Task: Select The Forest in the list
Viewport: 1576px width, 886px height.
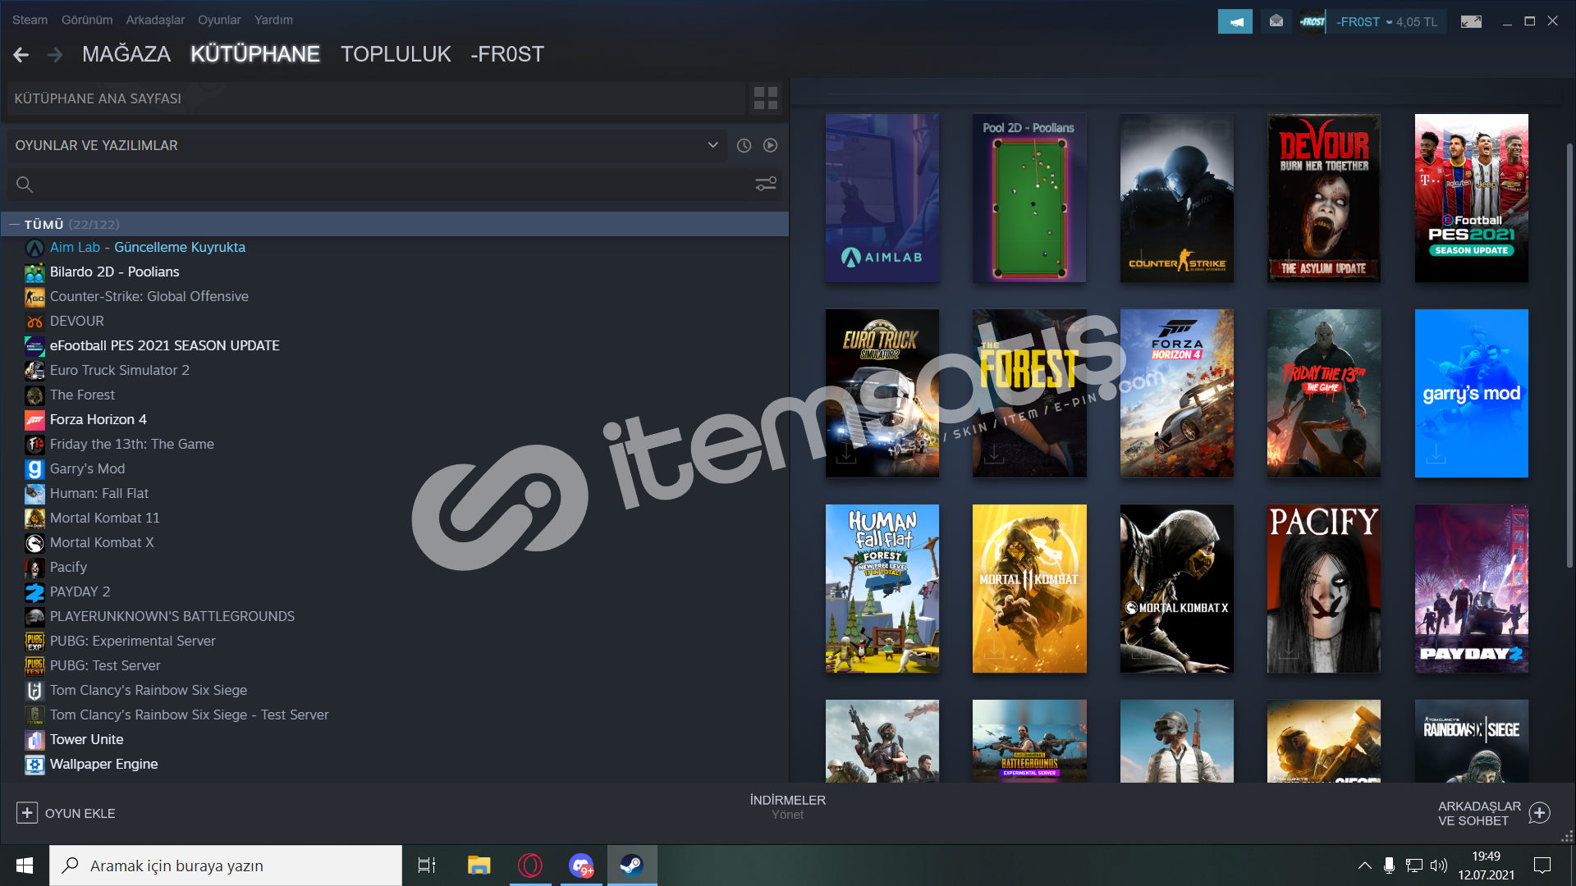Action: click(82, 395)
